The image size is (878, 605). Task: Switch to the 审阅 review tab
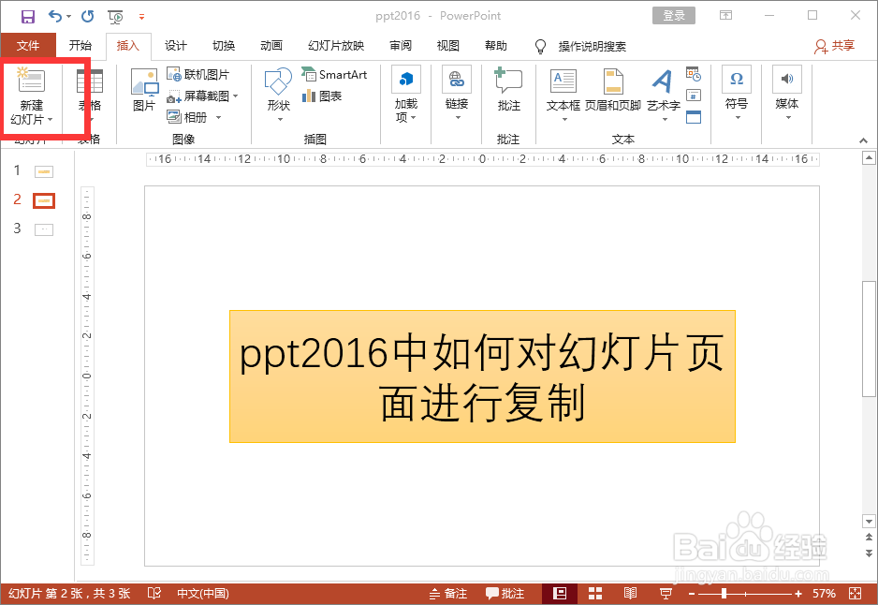[x=401, y=45]
